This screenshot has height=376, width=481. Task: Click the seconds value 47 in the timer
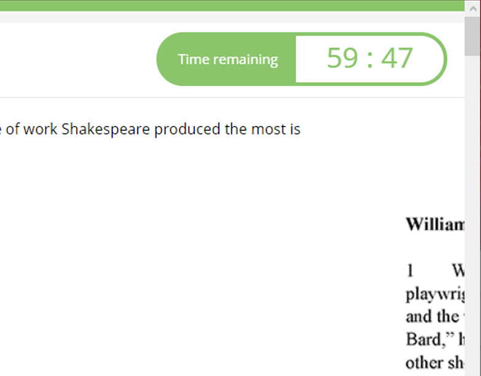coord(397,58)
